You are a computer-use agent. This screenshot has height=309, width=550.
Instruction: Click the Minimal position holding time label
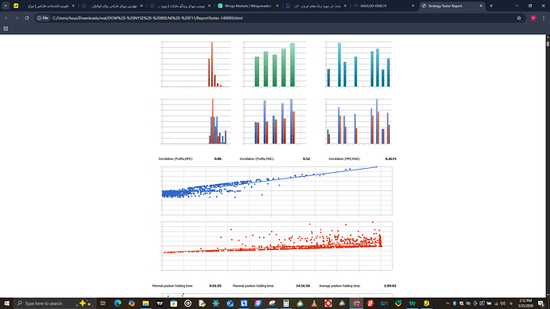pyautogui.click(x=172, y=286)
